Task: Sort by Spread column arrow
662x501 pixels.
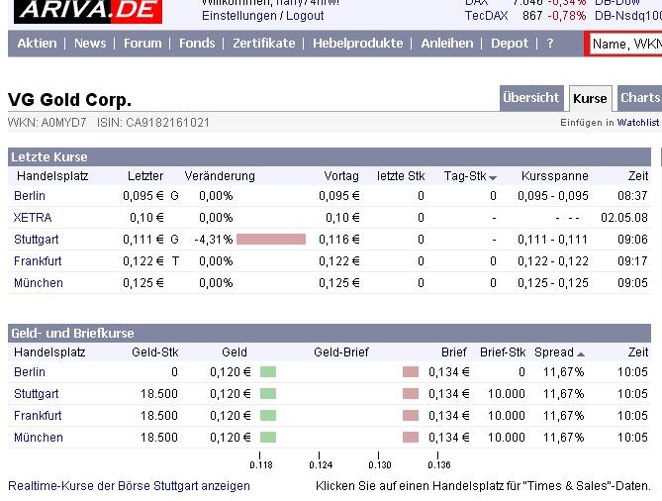Action: pos(581,354)
